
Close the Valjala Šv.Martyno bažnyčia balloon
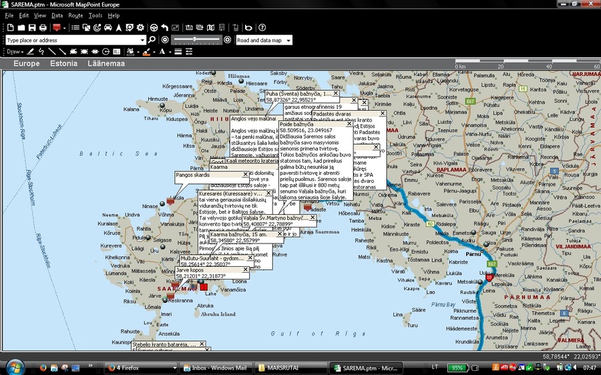(313, 217)
